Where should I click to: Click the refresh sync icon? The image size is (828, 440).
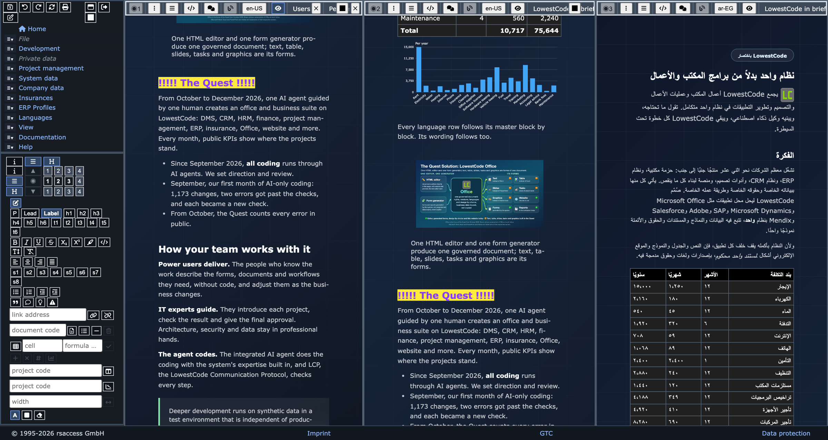[52, 7]
